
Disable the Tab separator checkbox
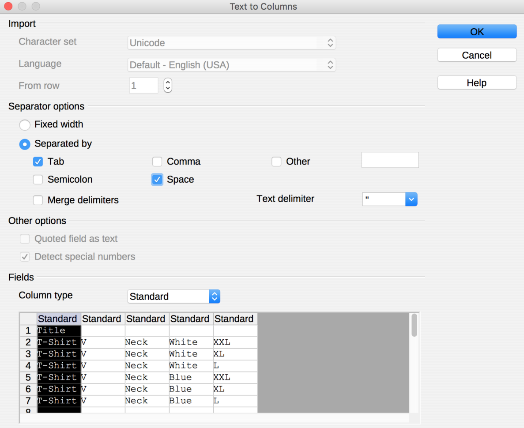(x=38, y=161)
